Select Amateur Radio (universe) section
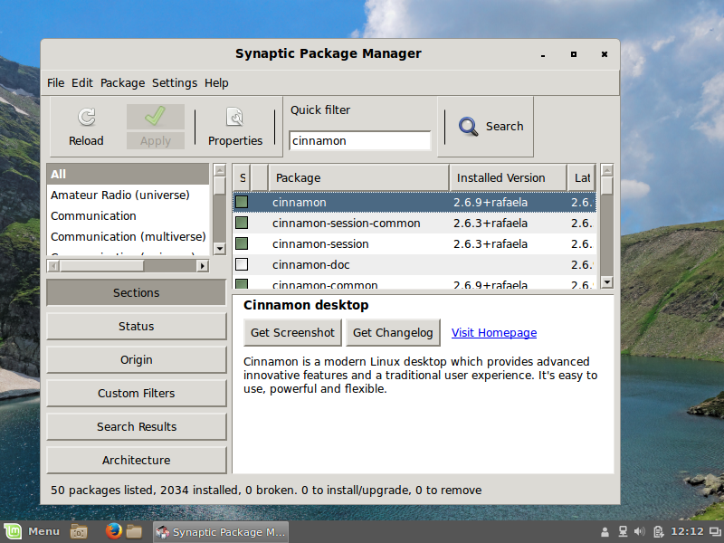 click(x=128, y=195)
